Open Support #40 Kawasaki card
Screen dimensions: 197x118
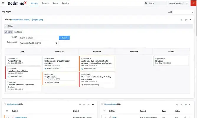(171, 61)
